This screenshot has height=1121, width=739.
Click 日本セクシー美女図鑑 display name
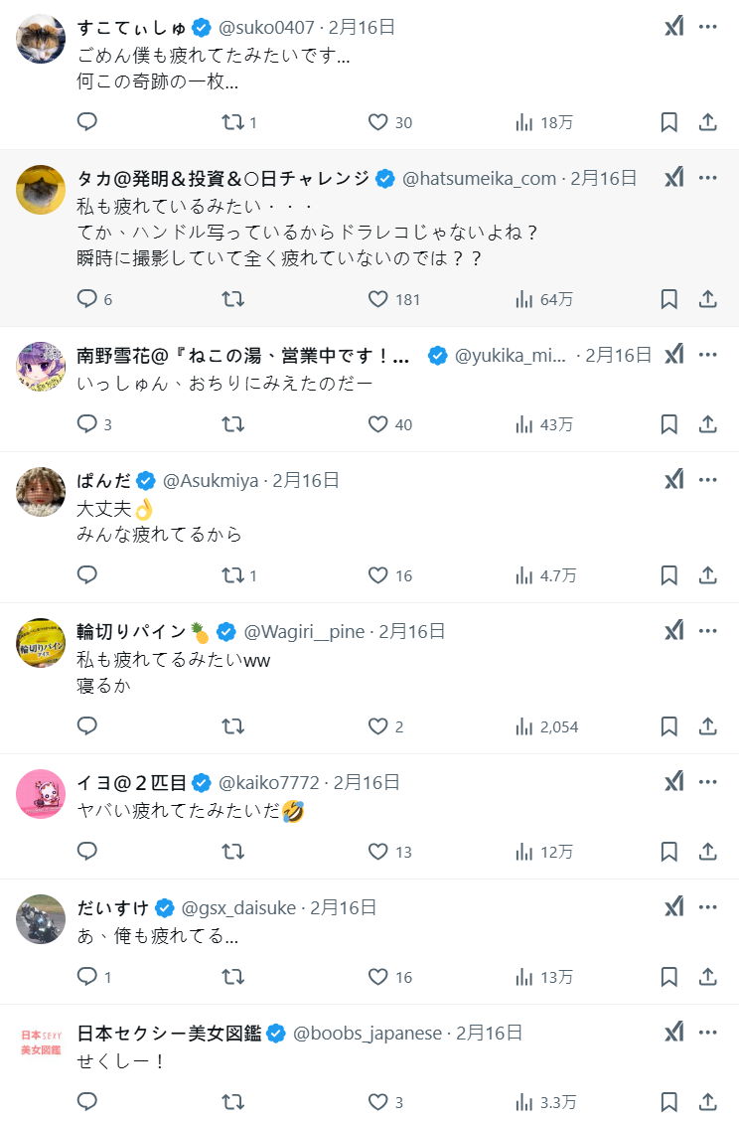(x=169, y=1033)
